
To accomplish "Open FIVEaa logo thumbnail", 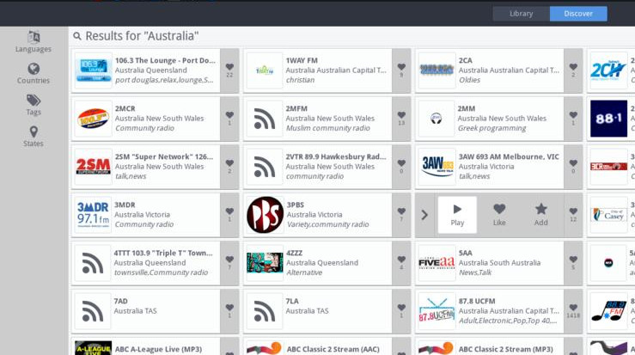I will 437,263.
